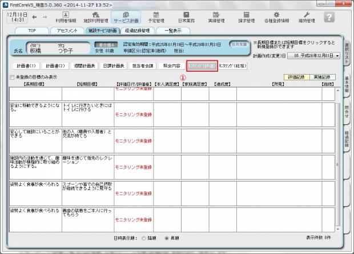Check 未登録の目標のみ表示 checkbox
354x254 pixels.
point(12,77)
